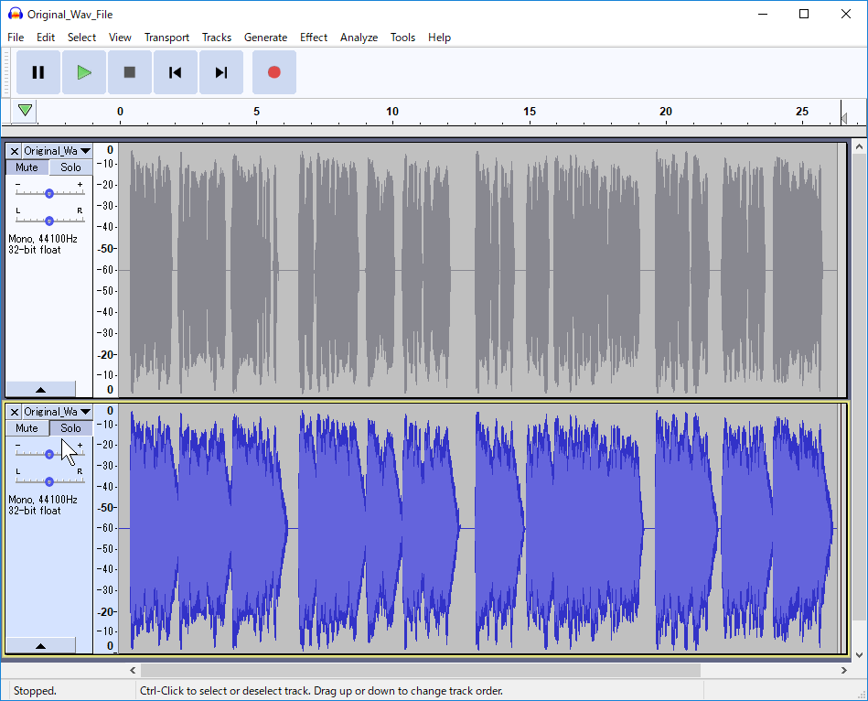Toggle Mute on the top track
The width and height of the screenshot is (868, 701).
[x=27, y=167]
